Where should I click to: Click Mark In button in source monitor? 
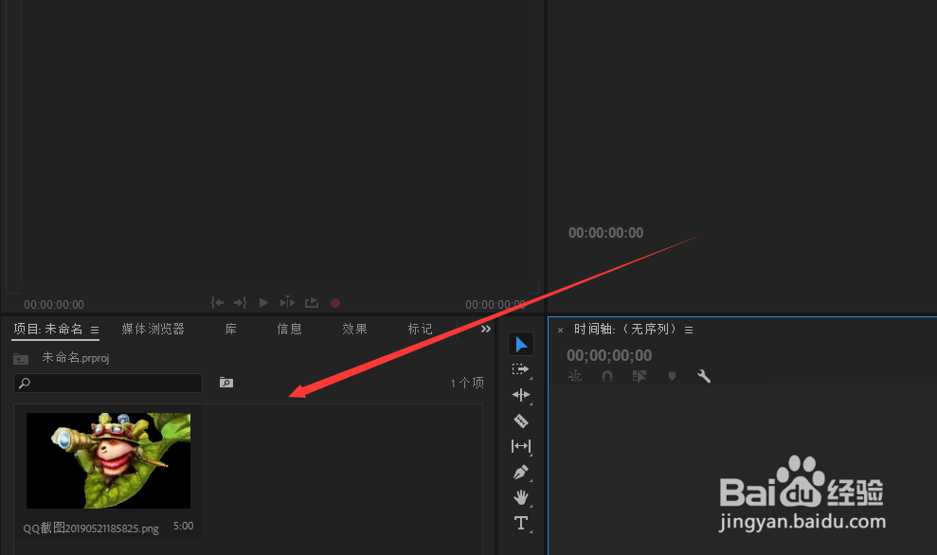[x=217, y=303]
